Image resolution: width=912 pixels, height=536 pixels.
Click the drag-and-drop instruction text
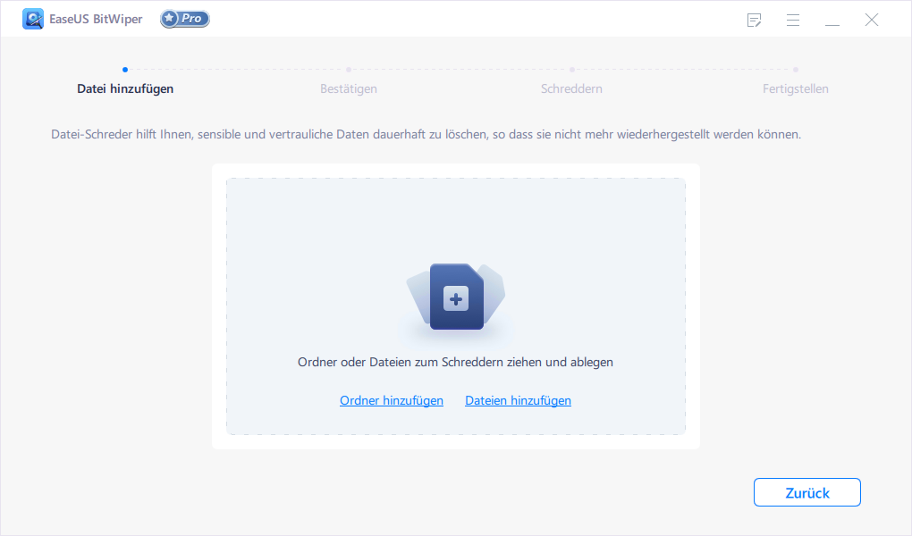(x=455, y=362)
